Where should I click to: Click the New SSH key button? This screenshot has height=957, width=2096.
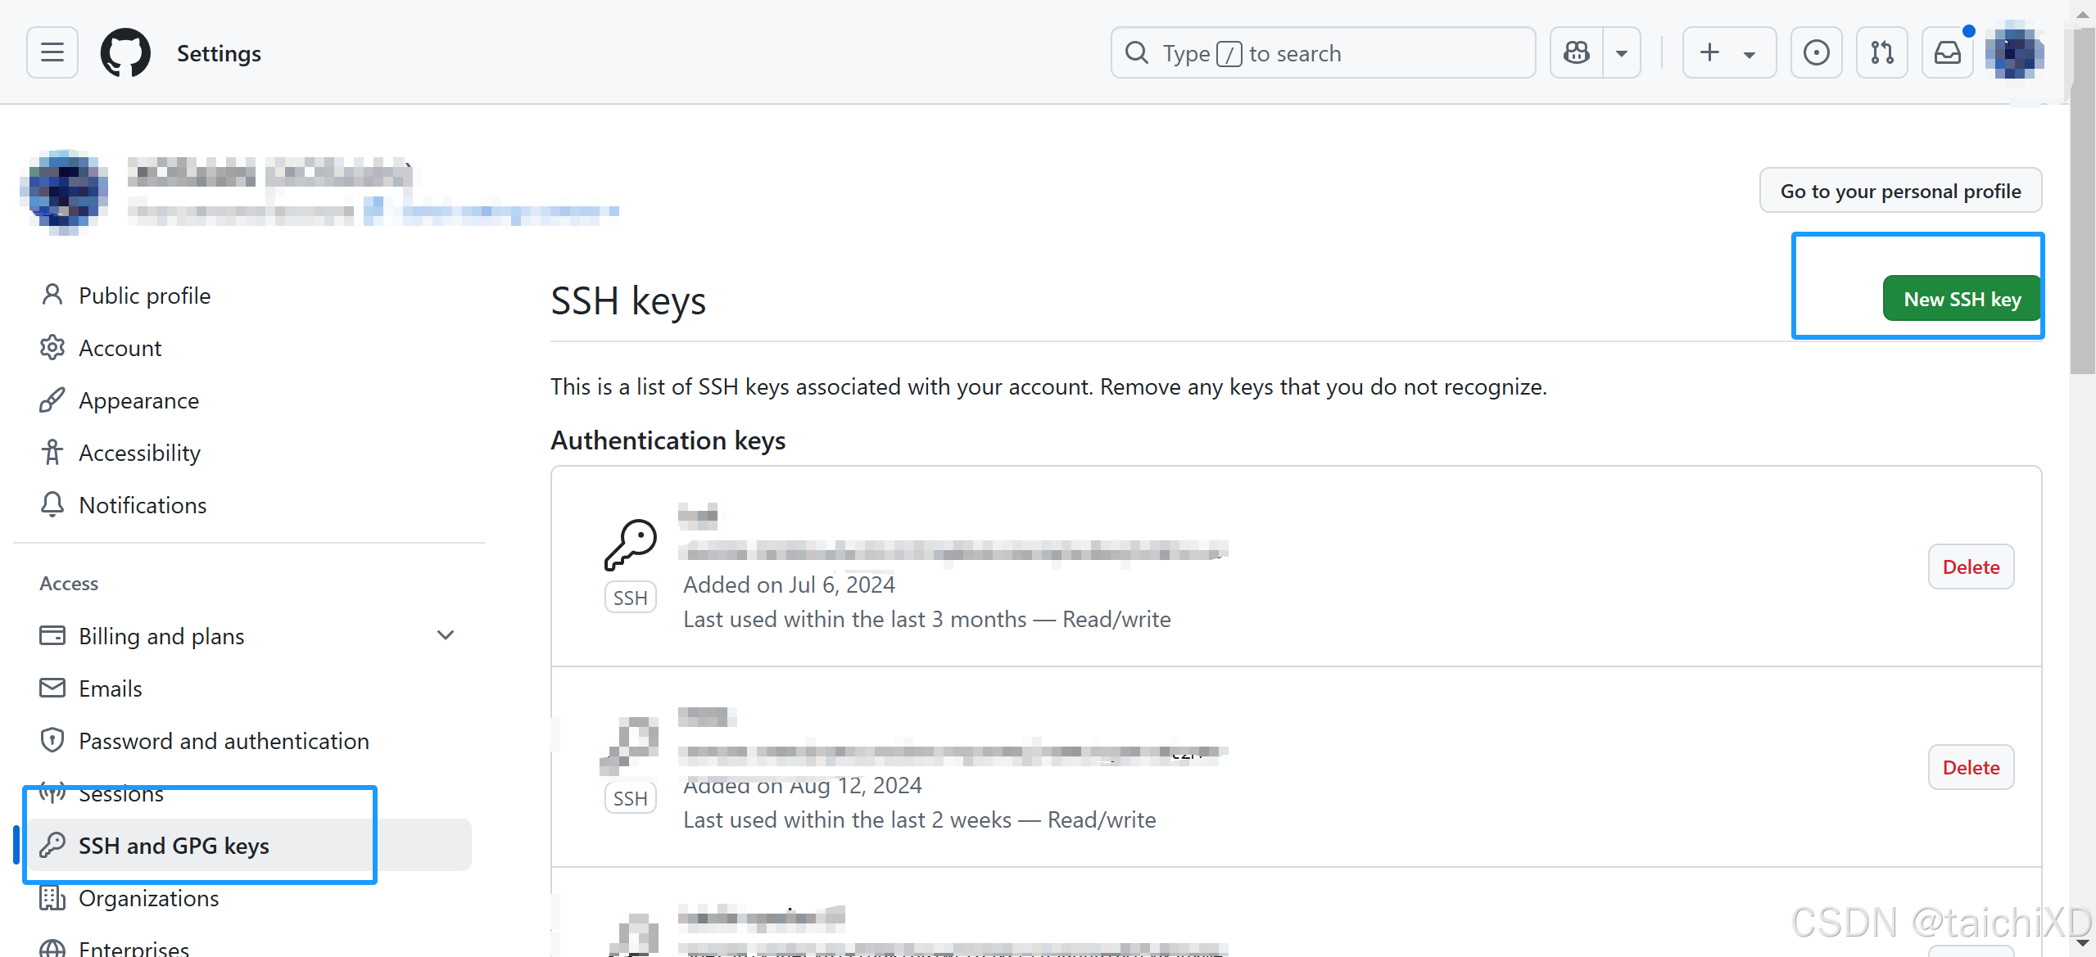click(x=1962, y=298)
